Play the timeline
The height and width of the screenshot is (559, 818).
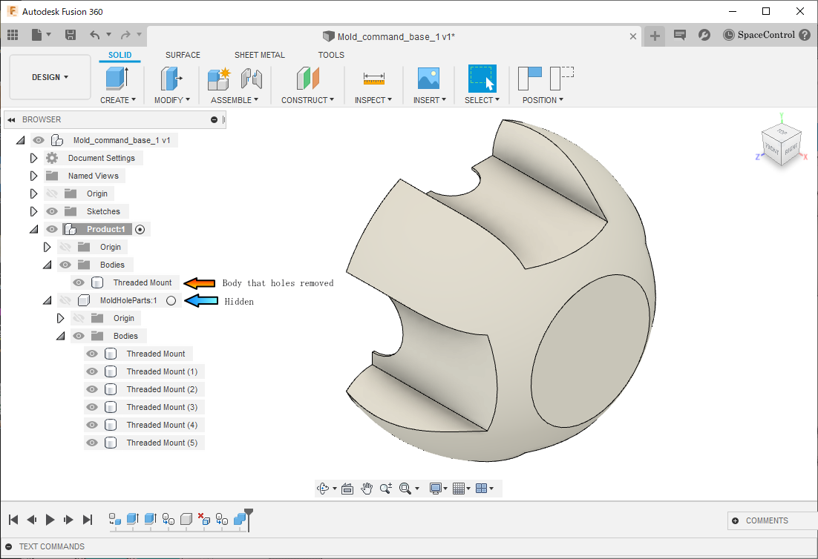[x=50, y=520]
